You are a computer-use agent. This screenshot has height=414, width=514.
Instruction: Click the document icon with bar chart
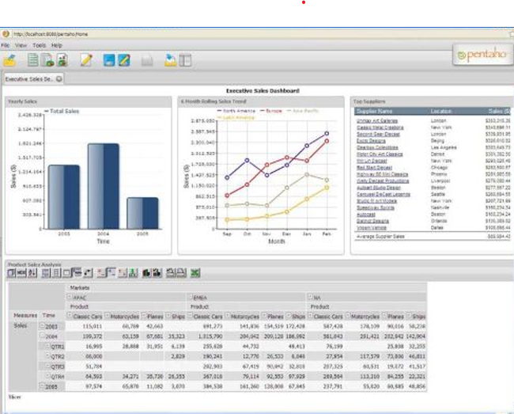62,60
